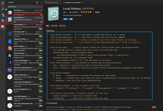Click the Local History xyz manage gear icon
This screenshot has height=111, width=163.
41,22
